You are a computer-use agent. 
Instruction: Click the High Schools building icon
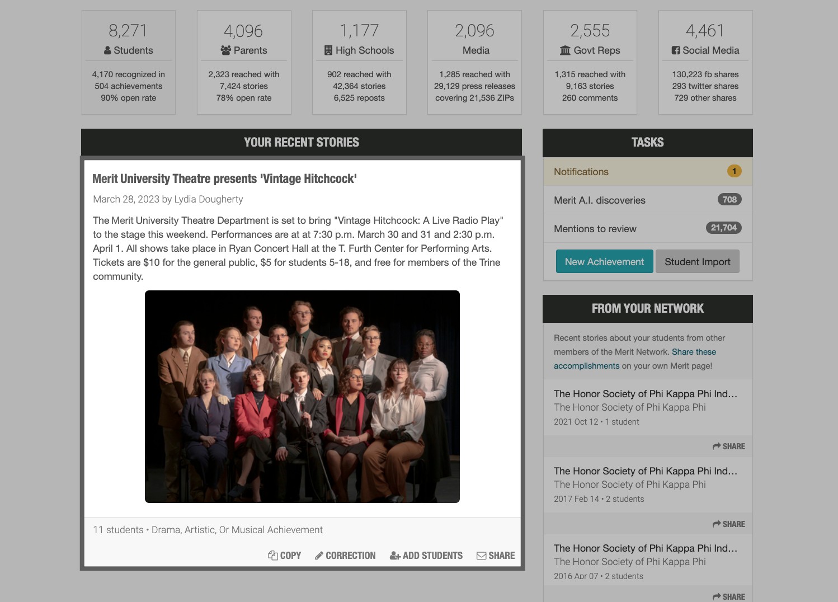pos(329,50)
